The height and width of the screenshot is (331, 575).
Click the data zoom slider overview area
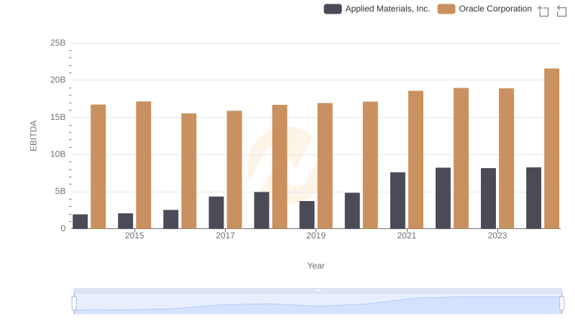[318, 304]
